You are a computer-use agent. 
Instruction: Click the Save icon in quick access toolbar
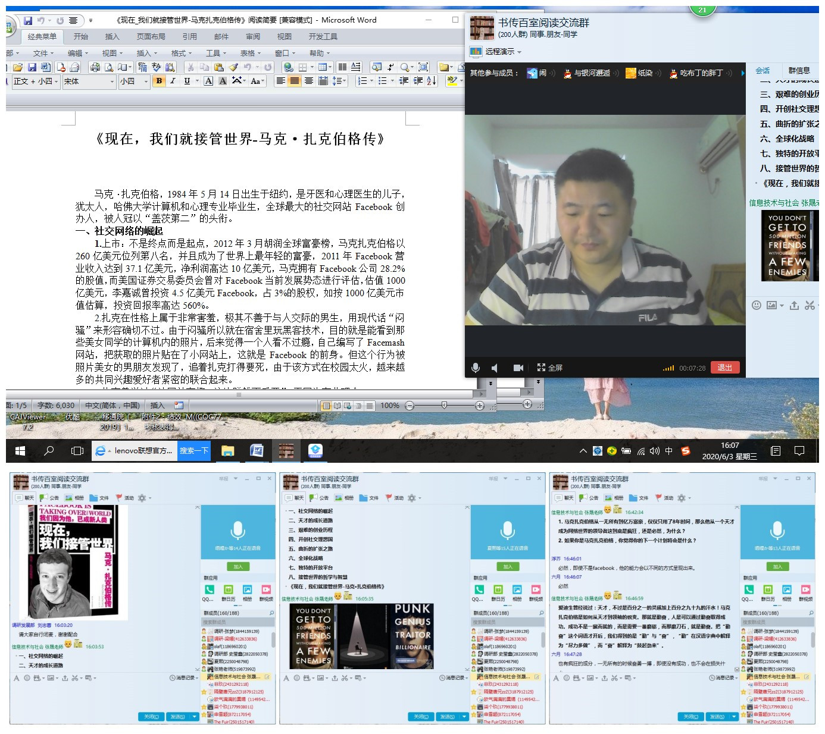point(28,20)
